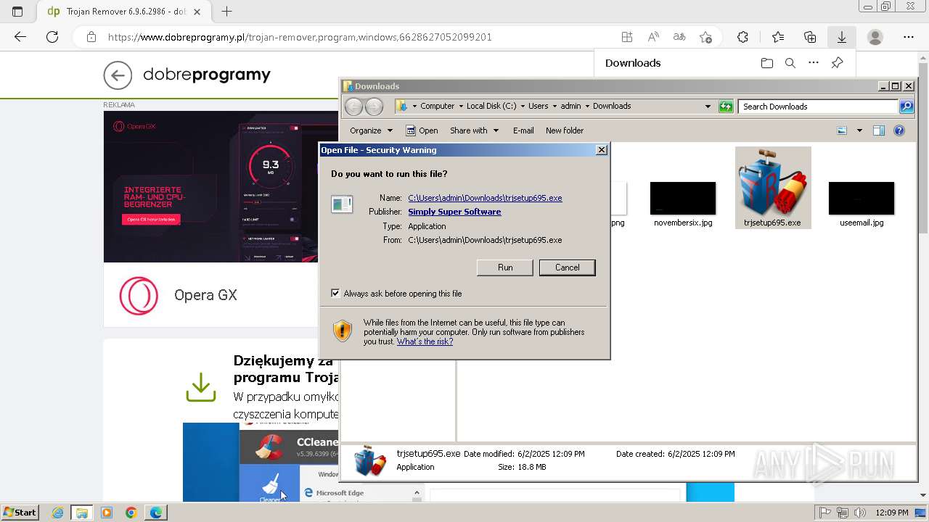Expand the Users breadcrumb arrow
This screenshot has width=929, height=522.
coord(554,106)
